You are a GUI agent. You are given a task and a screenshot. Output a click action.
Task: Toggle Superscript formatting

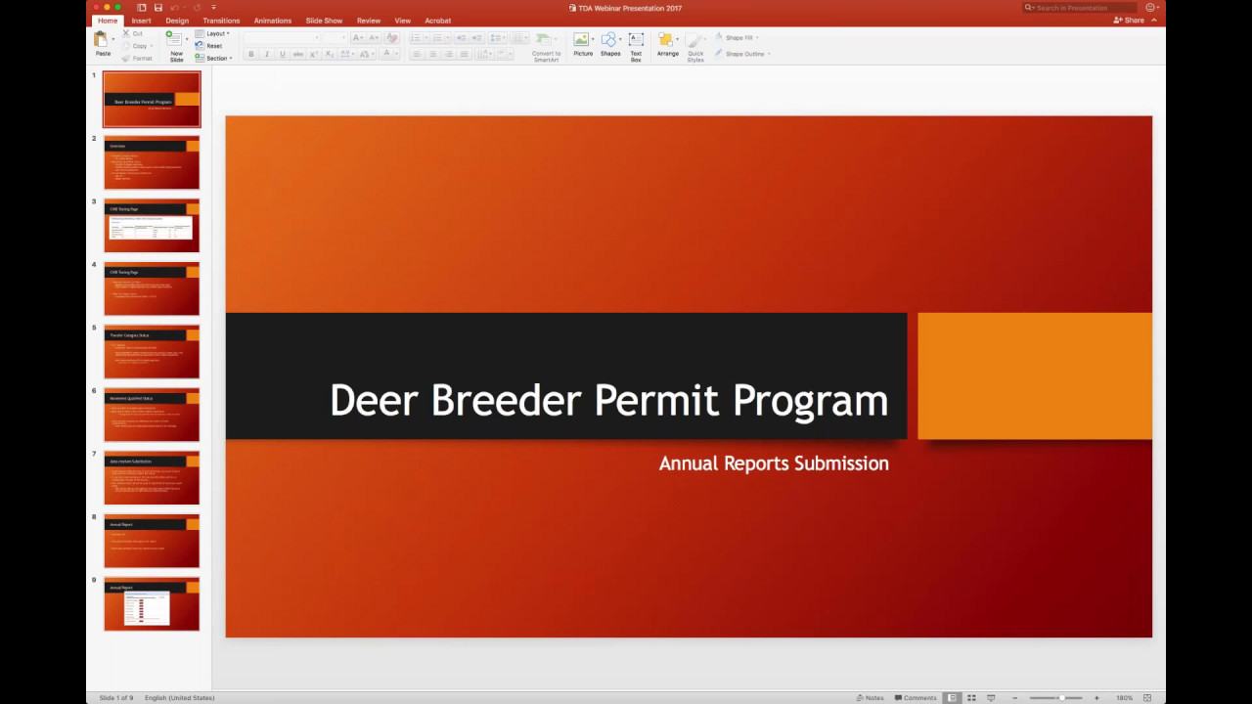tap(314, 54)
